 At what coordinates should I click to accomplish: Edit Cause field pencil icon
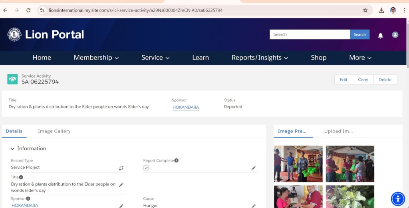click(254, 206)
